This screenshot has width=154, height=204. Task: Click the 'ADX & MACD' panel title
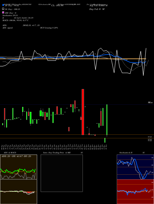tap(10, 153)
